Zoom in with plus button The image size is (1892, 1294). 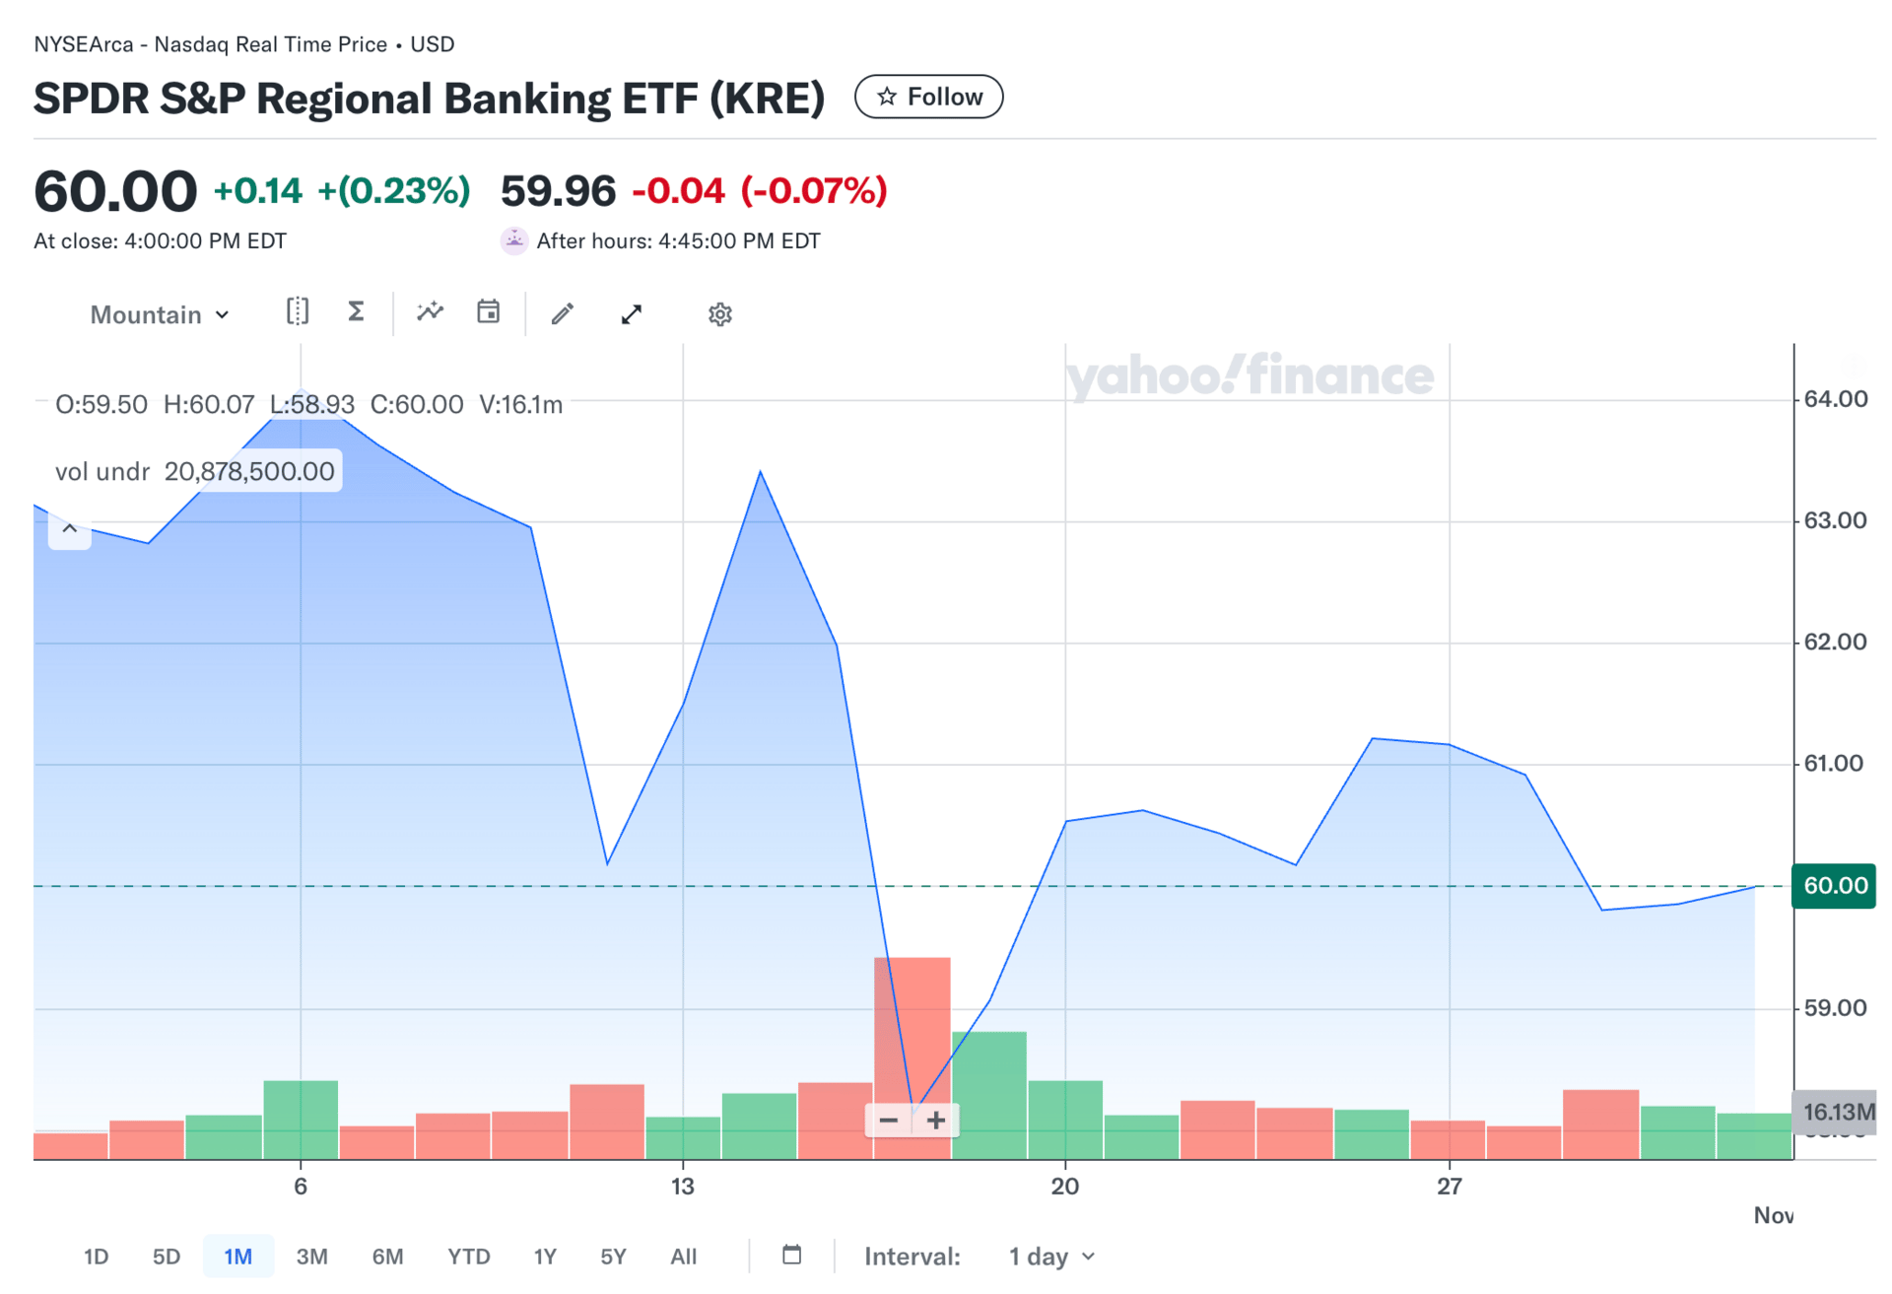(936, 1121)
